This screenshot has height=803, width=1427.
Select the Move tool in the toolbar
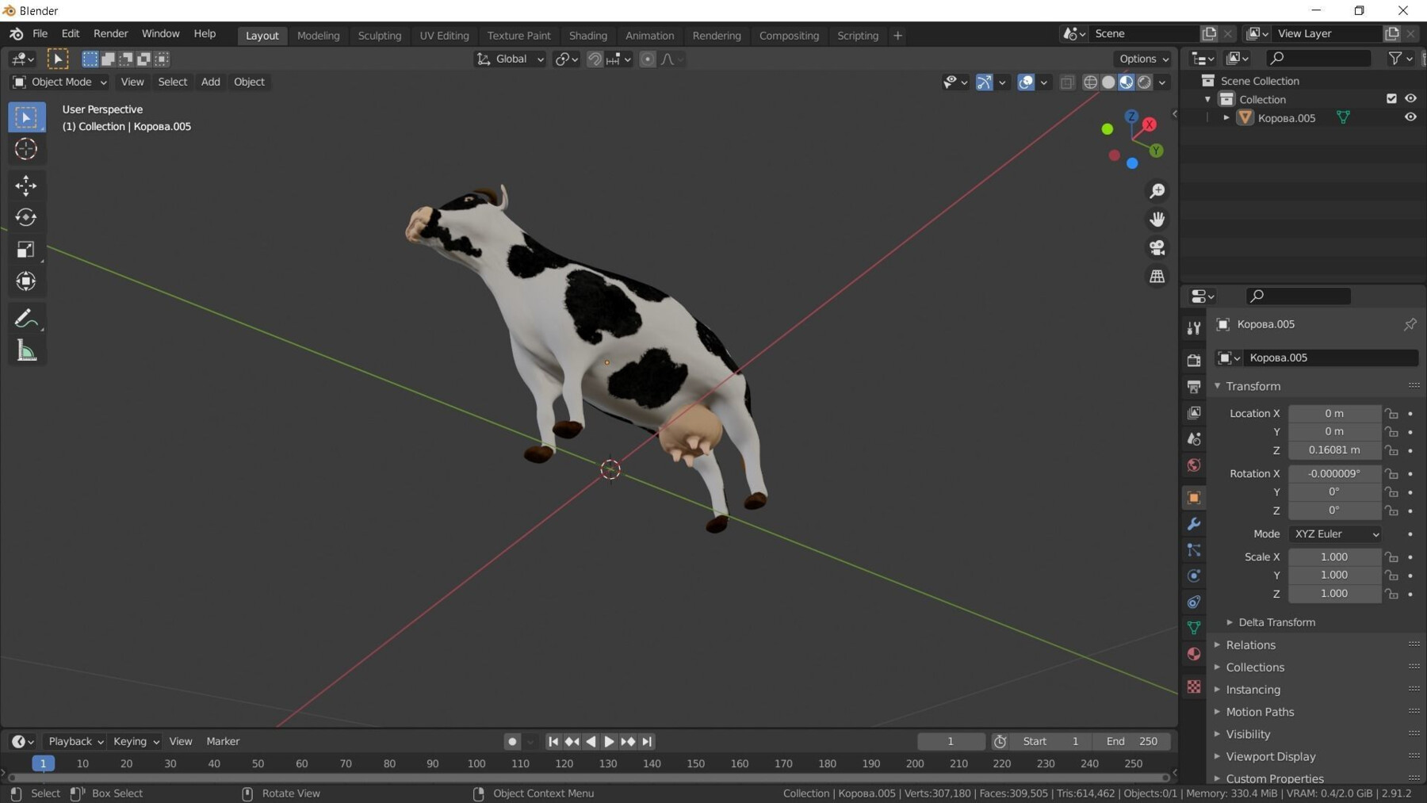click(x=25, y=185)
